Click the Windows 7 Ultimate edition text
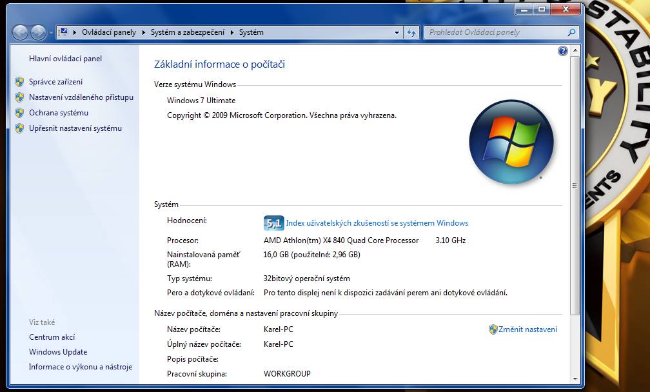The width and height of the screenshot is (650, 392). click(x=201, y=101)
